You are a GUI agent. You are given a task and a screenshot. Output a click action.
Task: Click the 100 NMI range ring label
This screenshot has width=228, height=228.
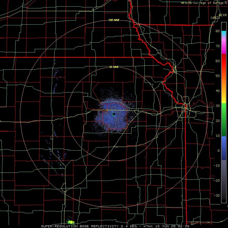coord(114,20)
